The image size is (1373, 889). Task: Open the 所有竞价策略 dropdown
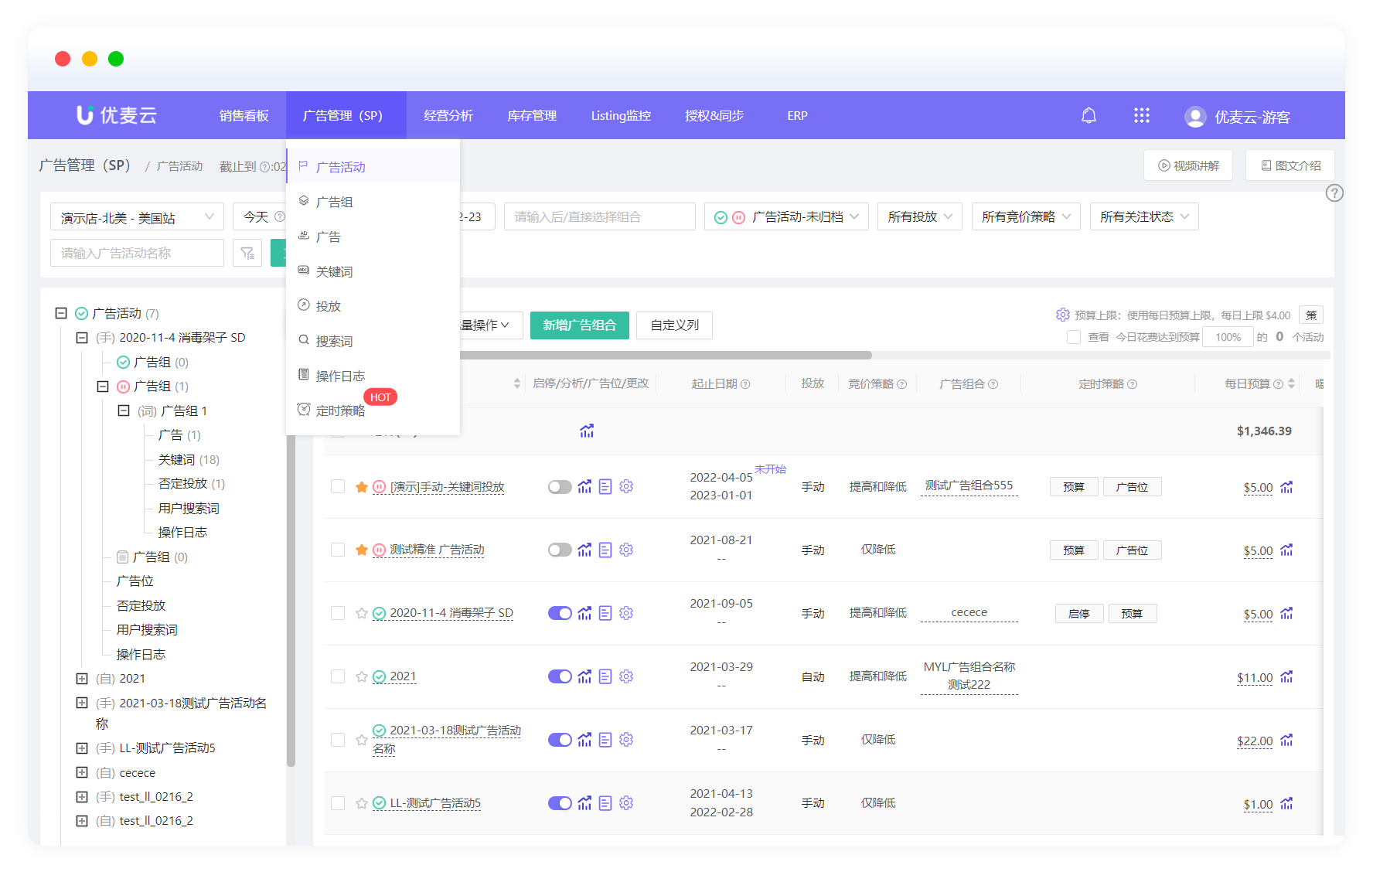pos(1025,217)
